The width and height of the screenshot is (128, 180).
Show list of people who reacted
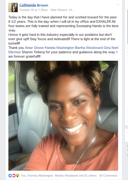coord(58,176)
